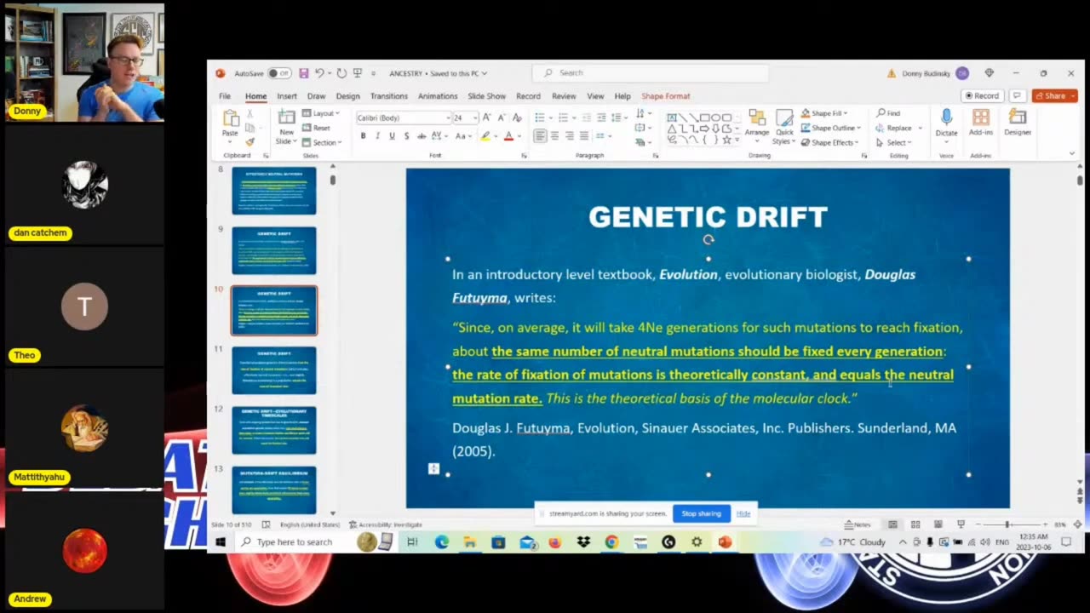Switch to Design tab
The height and width of the screenshot is (613, 1090).
point(347,96)
